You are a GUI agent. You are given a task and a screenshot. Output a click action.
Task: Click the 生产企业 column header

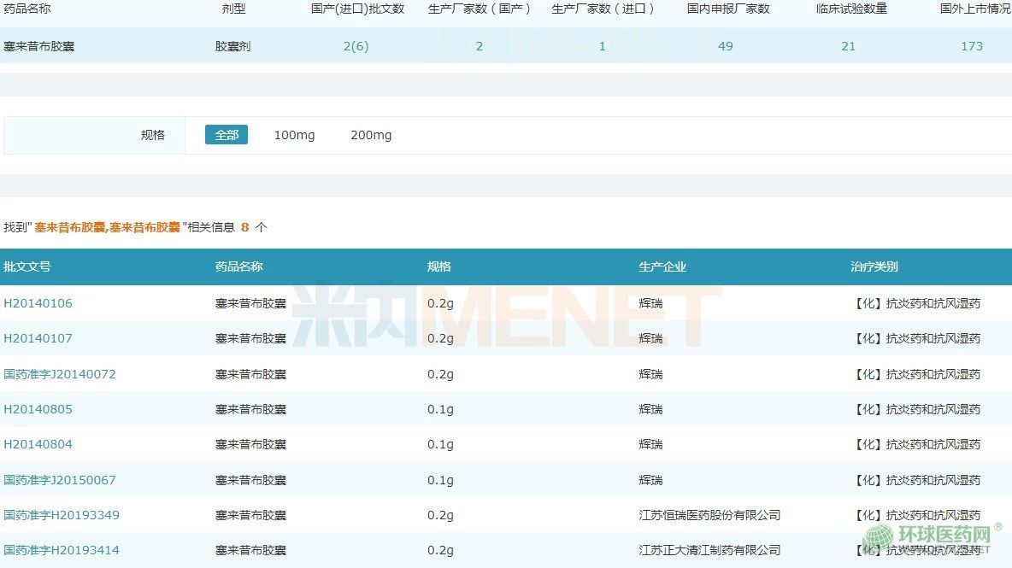662,266
